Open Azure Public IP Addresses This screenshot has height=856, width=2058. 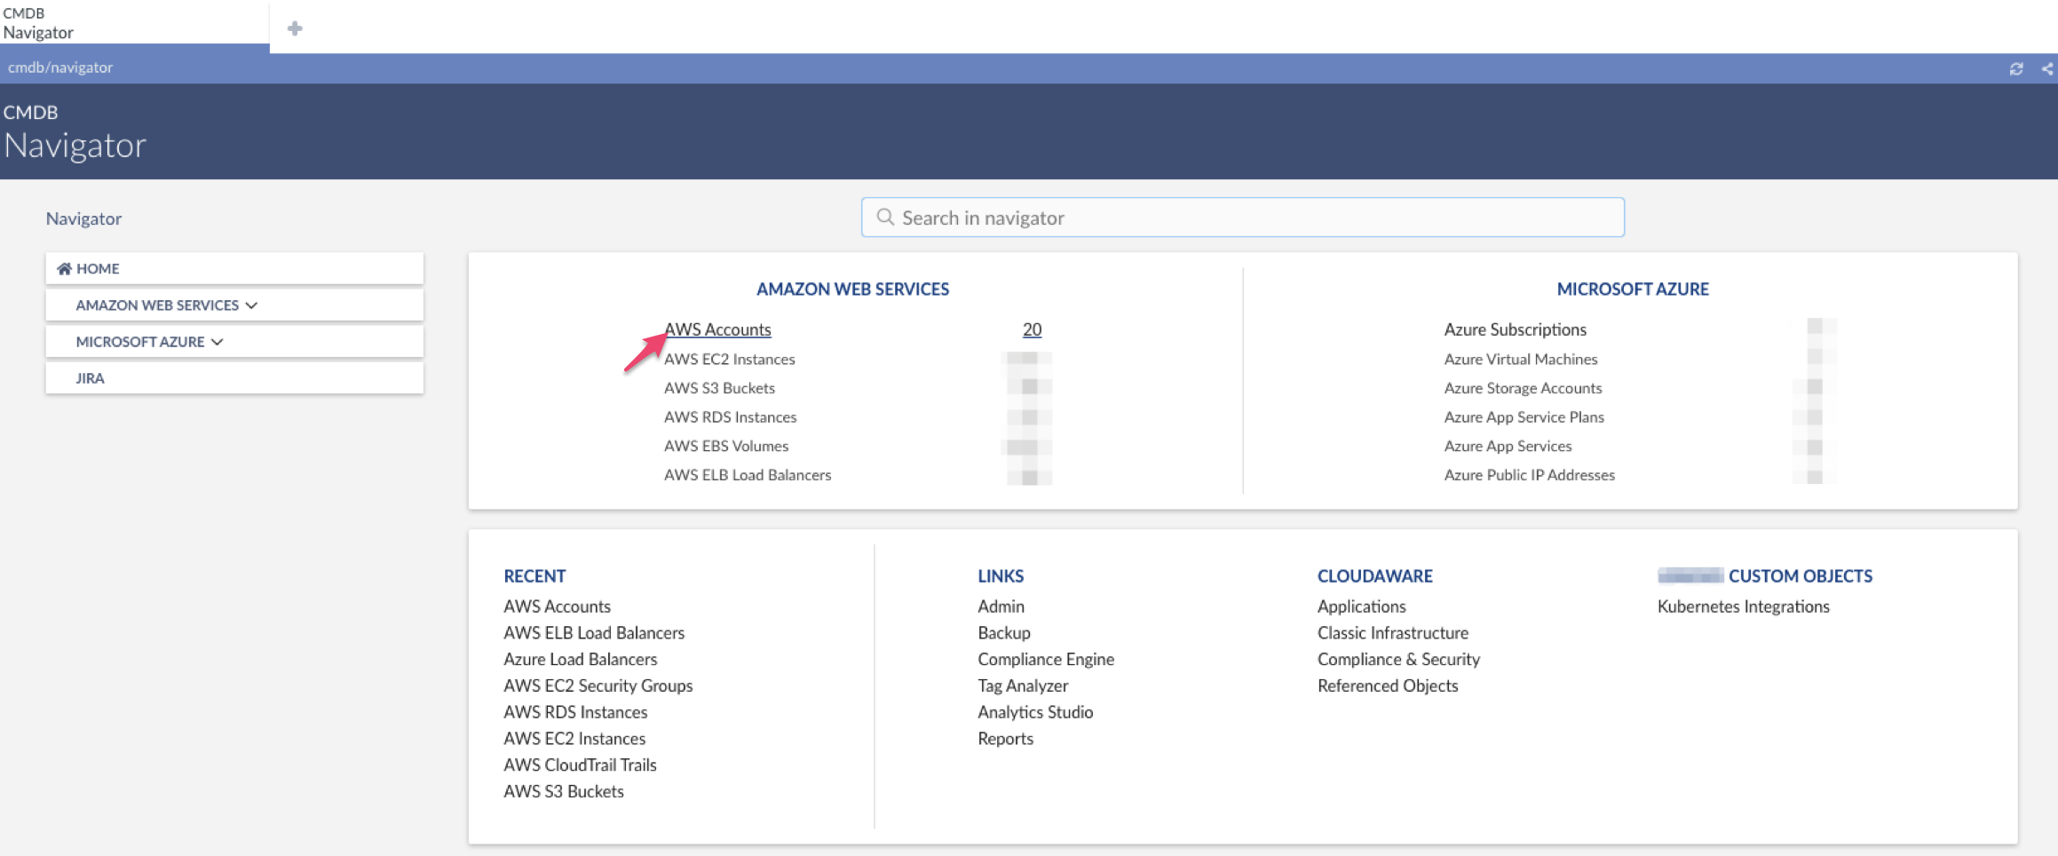tap(1530, 475)
